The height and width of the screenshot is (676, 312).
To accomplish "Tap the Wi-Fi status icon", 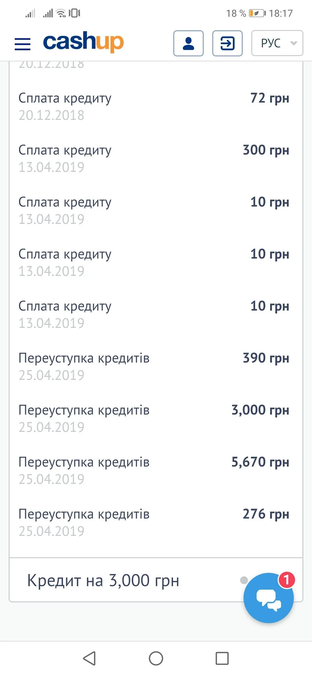I will point(61,13).
